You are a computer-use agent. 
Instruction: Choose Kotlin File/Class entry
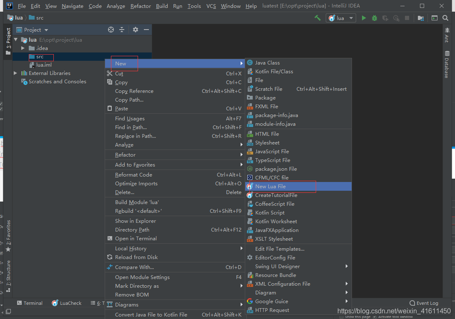[299, 71]
